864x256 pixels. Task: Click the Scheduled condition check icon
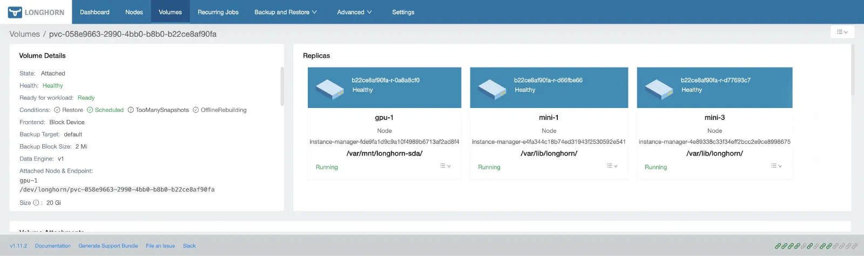click(x=90, y=110)
